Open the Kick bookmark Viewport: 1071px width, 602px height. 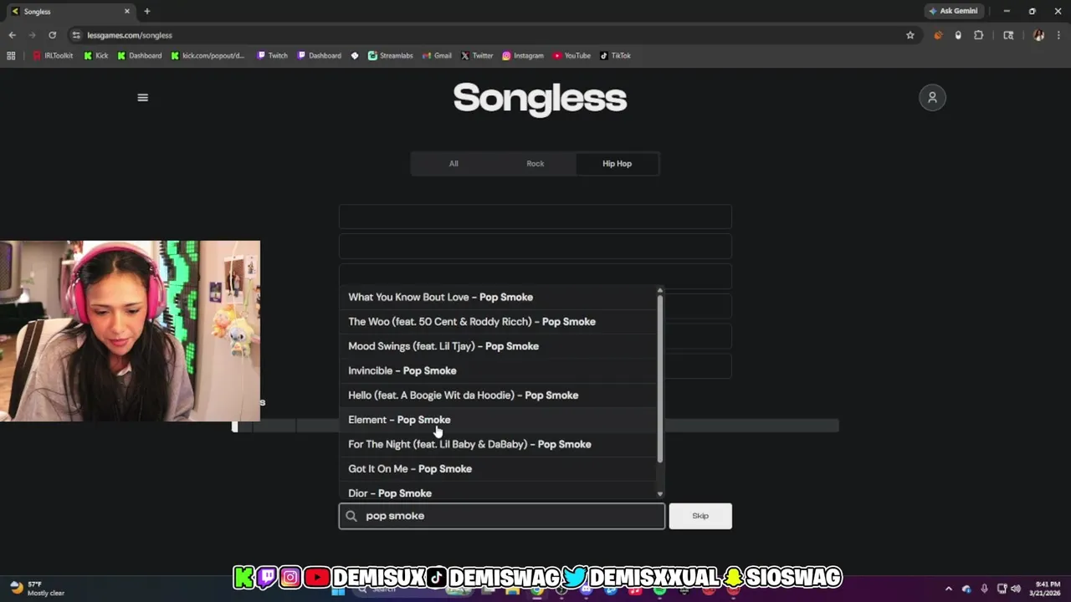[x=96, y=56]
